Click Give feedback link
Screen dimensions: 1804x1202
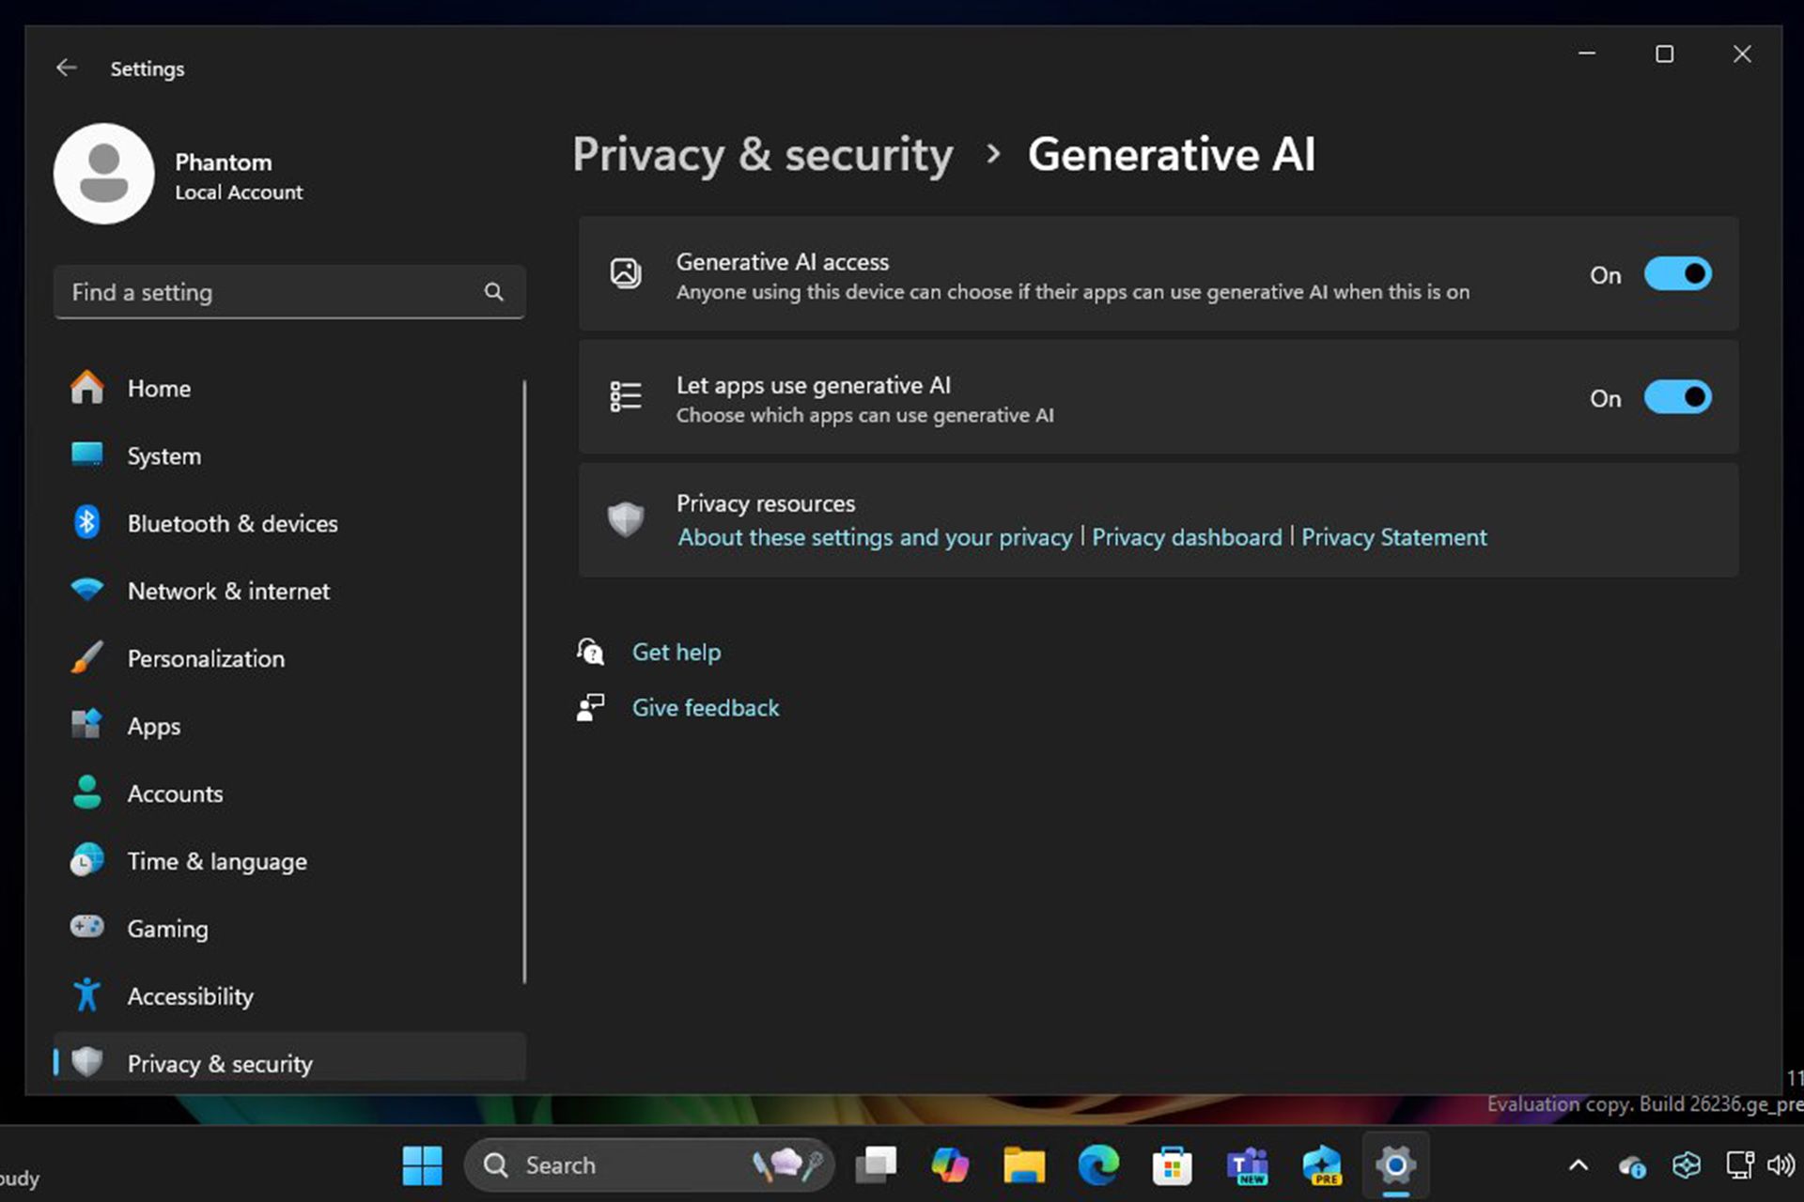(x=704, y=707)
